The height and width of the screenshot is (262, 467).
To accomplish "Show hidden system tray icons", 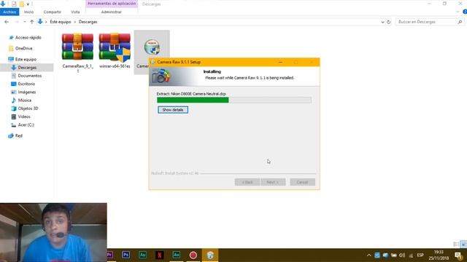I will 368,255.
